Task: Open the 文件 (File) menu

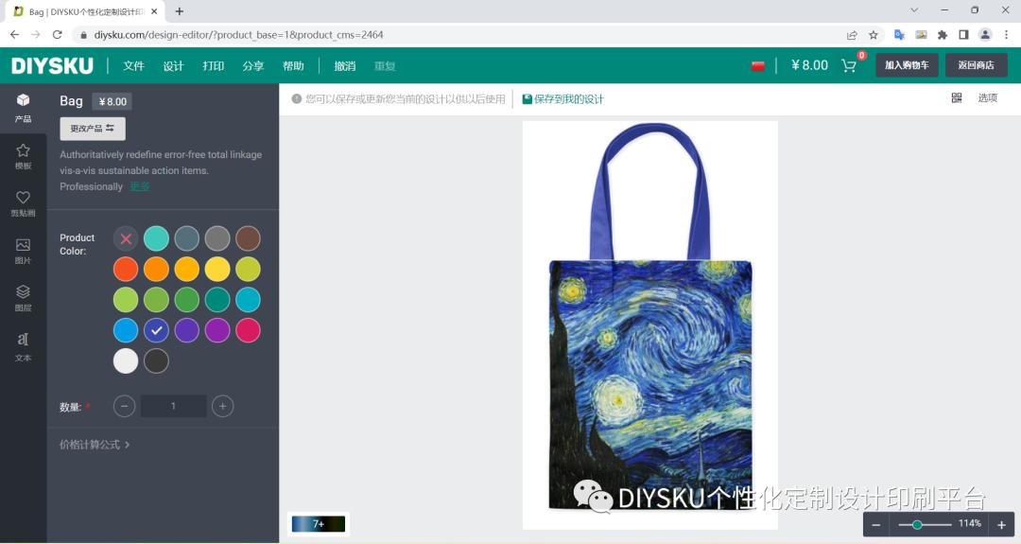Action: pos(133,66)
